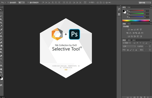Select the Brush tool
The height and width of the screenshot is (98, 152).
[x=1, y=33]
